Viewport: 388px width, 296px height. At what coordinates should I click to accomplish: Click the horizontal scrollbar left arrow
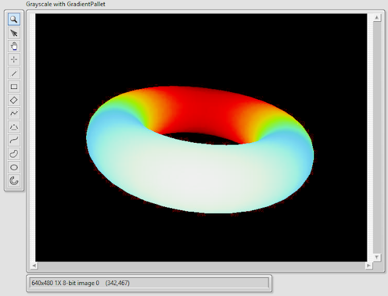point(34,266)
